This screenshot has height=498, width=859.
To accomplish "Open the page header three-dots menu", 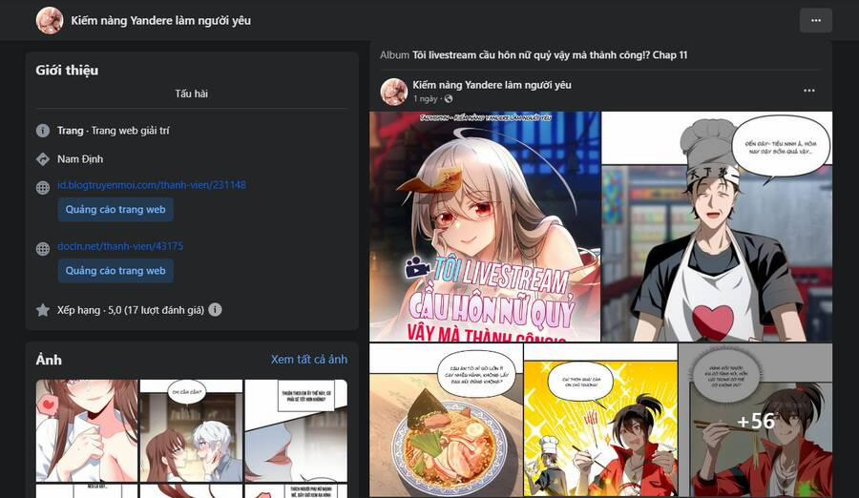I will [816, 20].
